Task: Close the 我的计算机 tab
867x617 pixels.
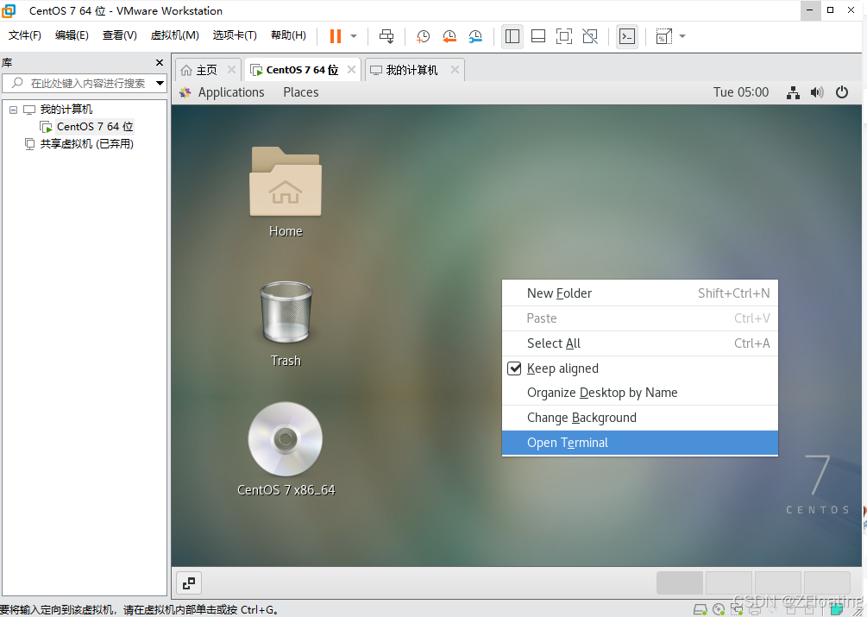Action: (455, 70)
